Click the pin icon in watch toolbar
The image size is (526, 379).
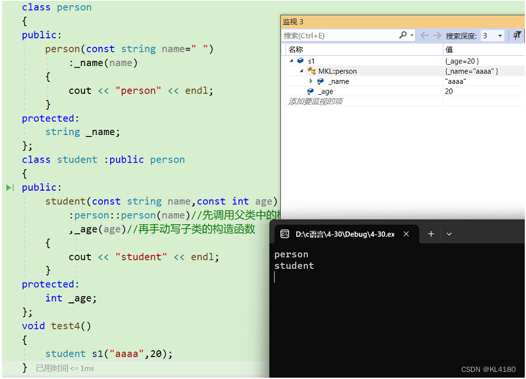(x=517, y=35)
